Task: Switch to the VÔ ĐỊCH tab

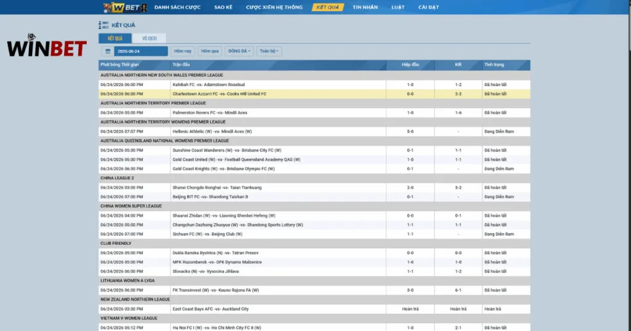Action: pos(149,38)
